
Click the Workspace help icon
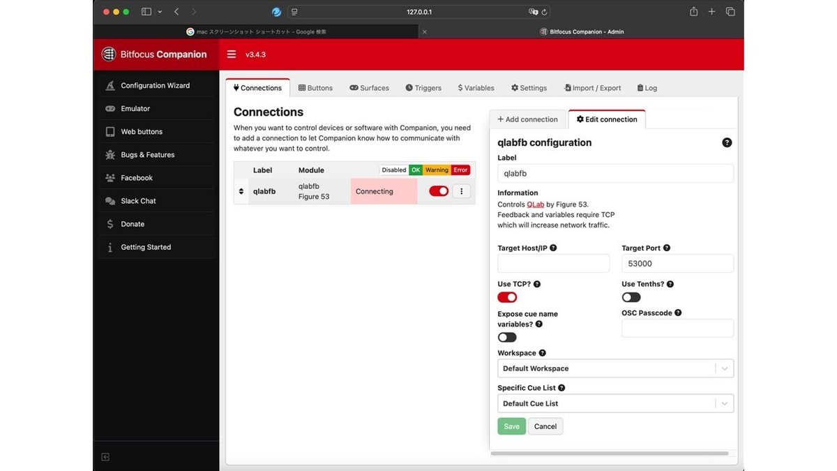click(543, 353)
